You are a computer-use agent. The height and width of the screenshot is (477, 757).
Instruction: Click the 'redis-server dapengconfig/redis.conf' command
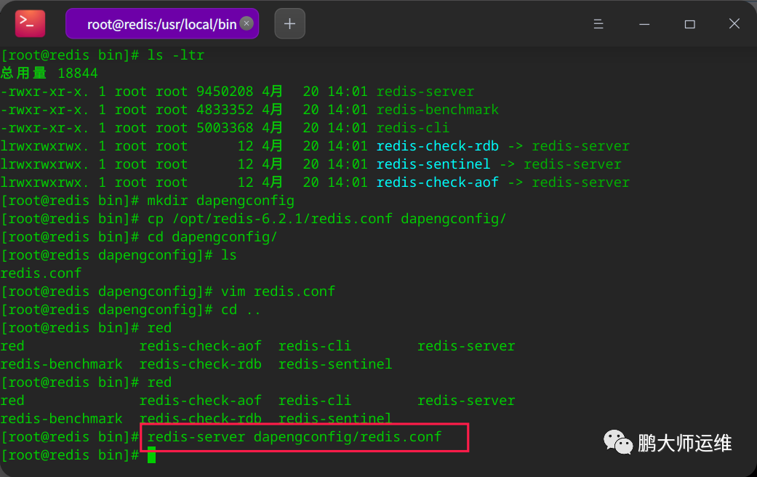[x=295, y=437]
